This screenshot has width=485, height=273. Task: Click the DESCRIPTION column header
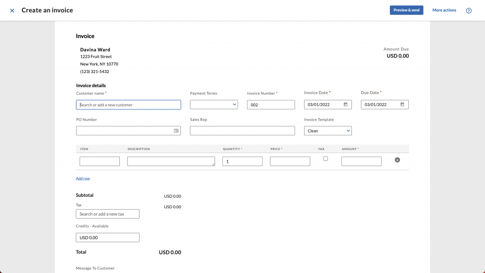pos(139,149)
